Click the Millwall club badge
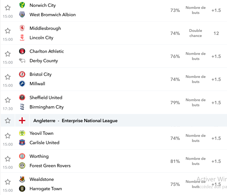 pos(22,84)
